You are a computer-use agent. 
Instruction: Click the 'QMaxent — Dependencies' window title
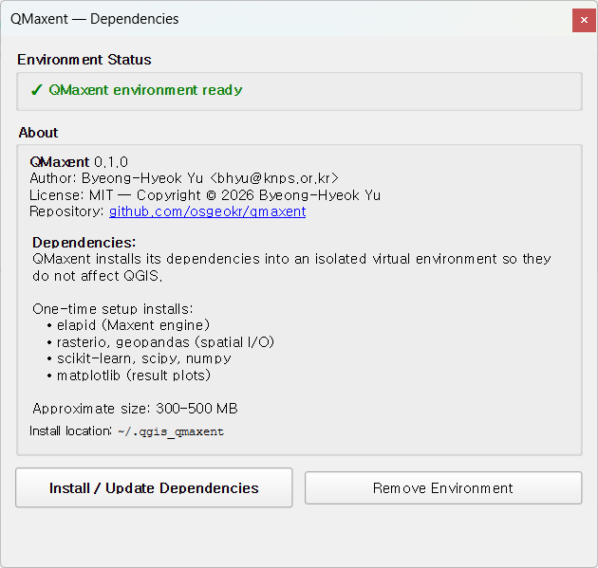click(95, 19)
